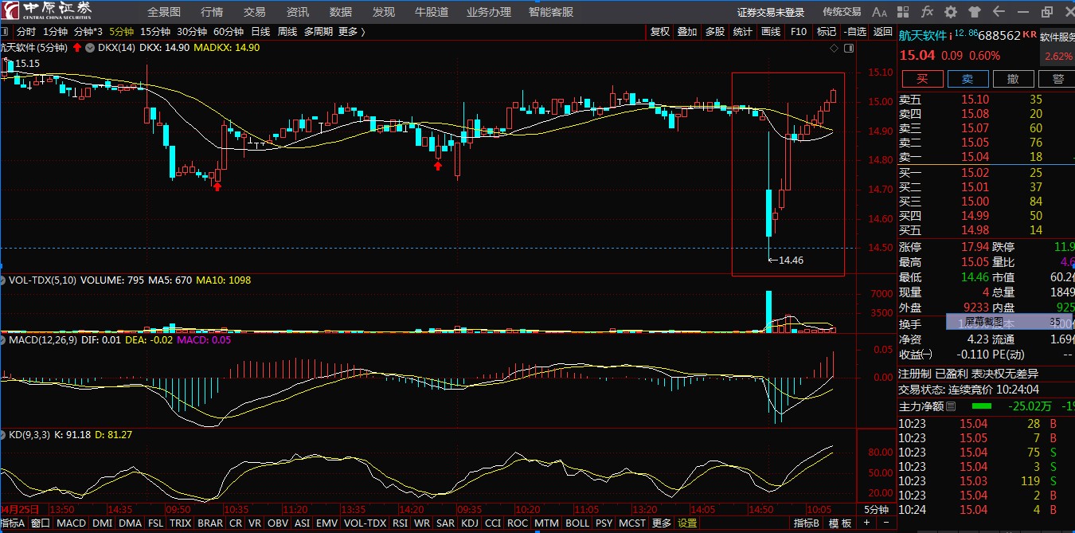This screenshot has height=533, width=1075.
Task: Switch to the 1分钟 period
Action: [55, 32]
